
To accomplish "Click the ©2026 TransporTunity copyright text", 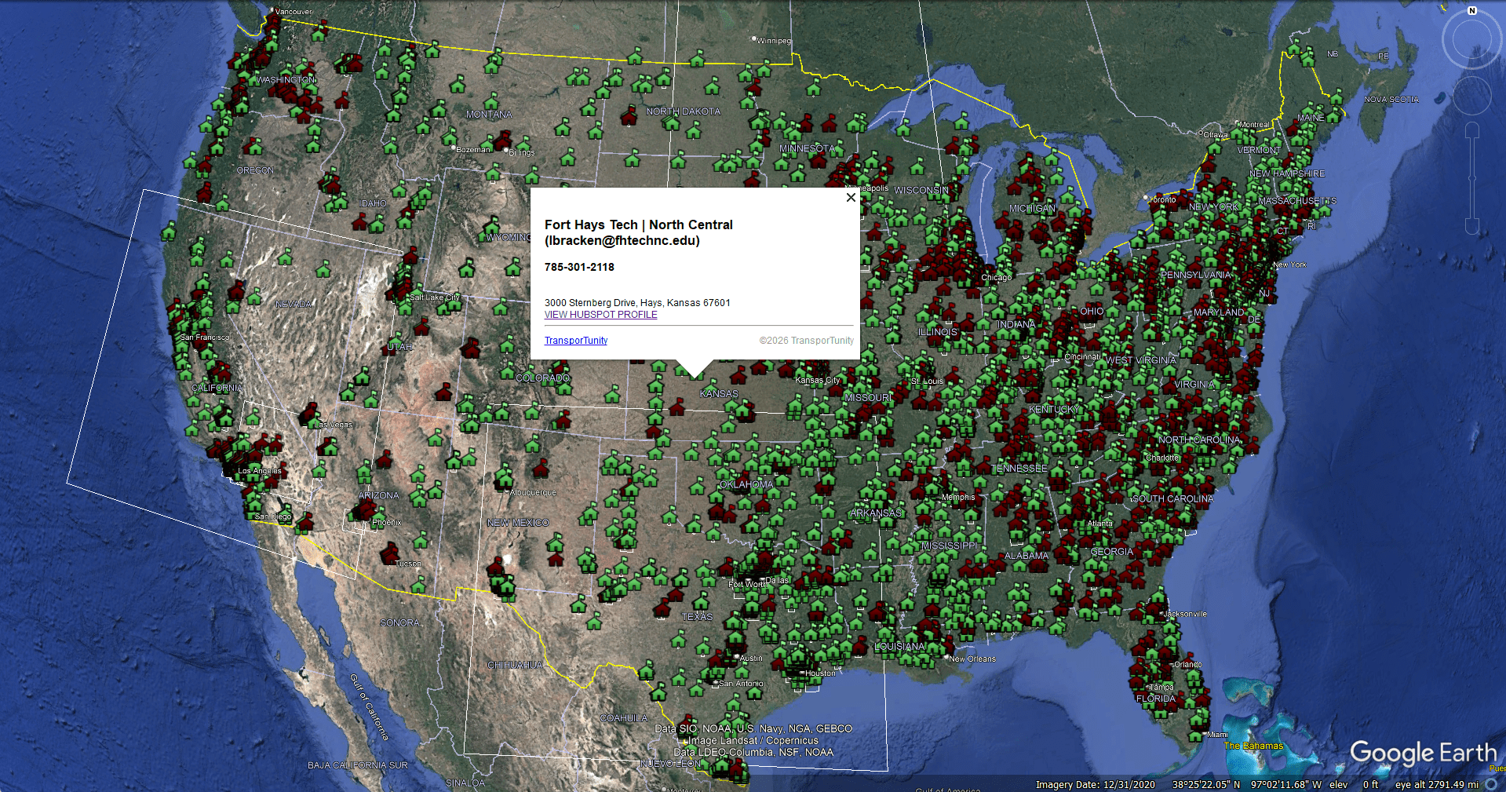I will click(x=806, y=341).
